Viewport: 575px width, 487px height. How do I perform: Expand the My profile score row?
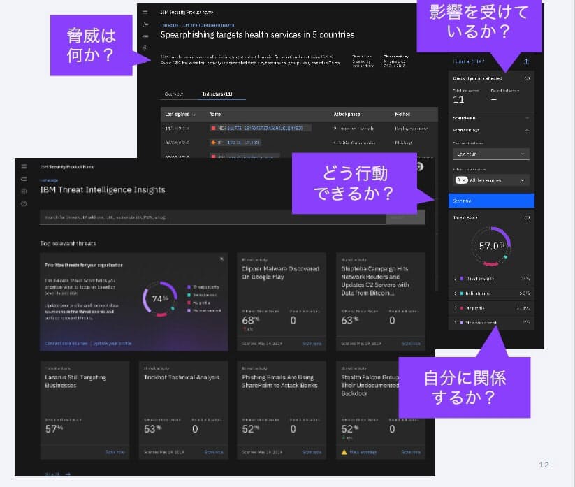(x=456, y=307)
